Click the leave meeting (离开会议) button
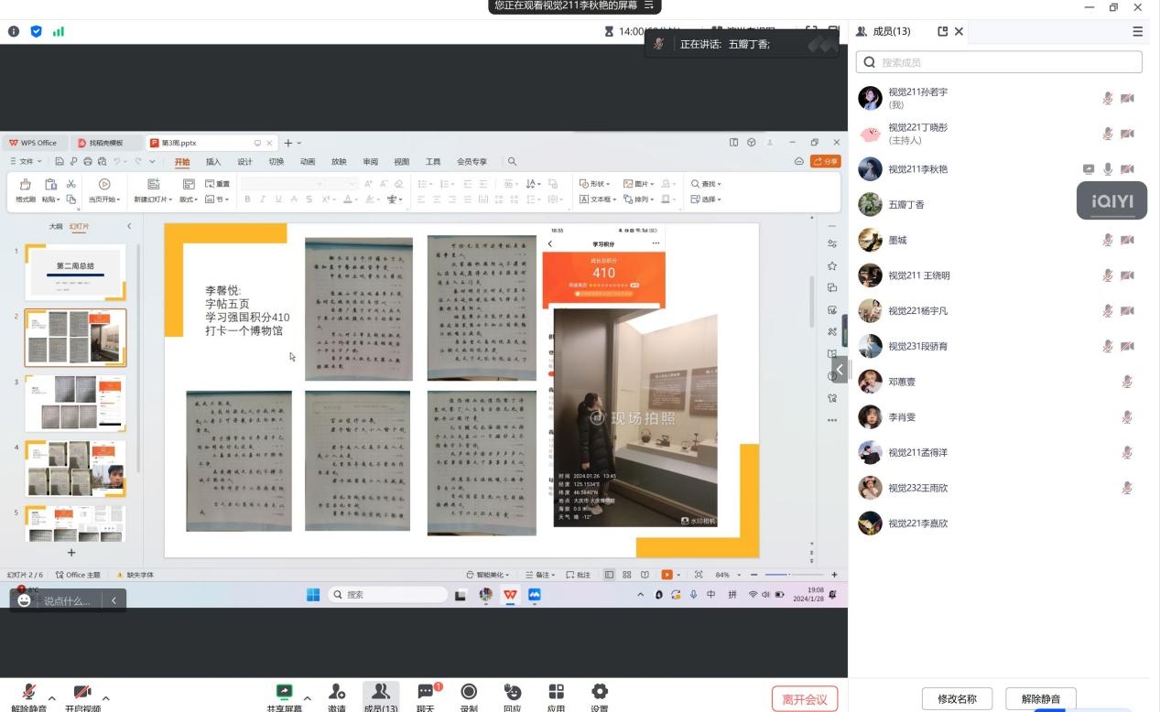The width and height of the screenshot is (1160, 712). click(x=805, y=699)
